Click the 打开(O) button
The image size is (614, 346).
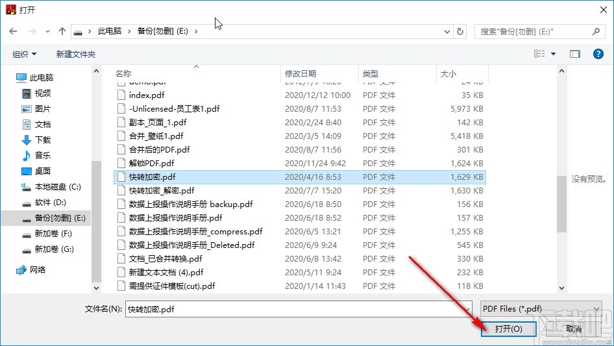pyautogui.click(x=508, y=328)
